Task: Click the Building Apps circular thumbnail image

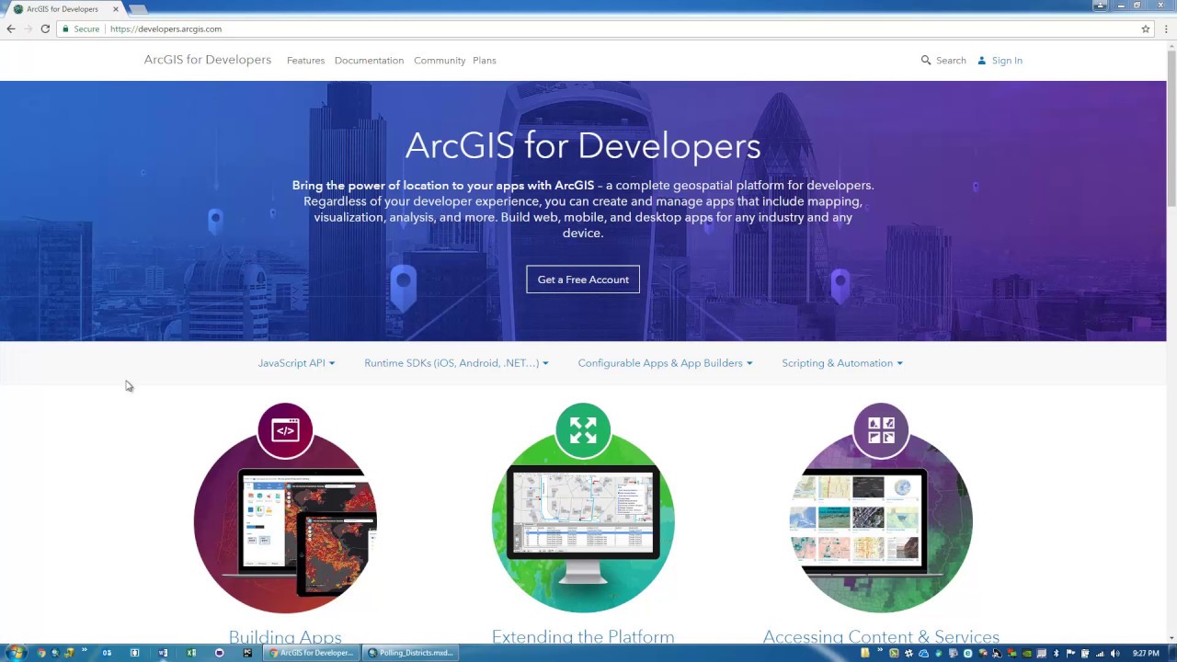Action: 285,521
